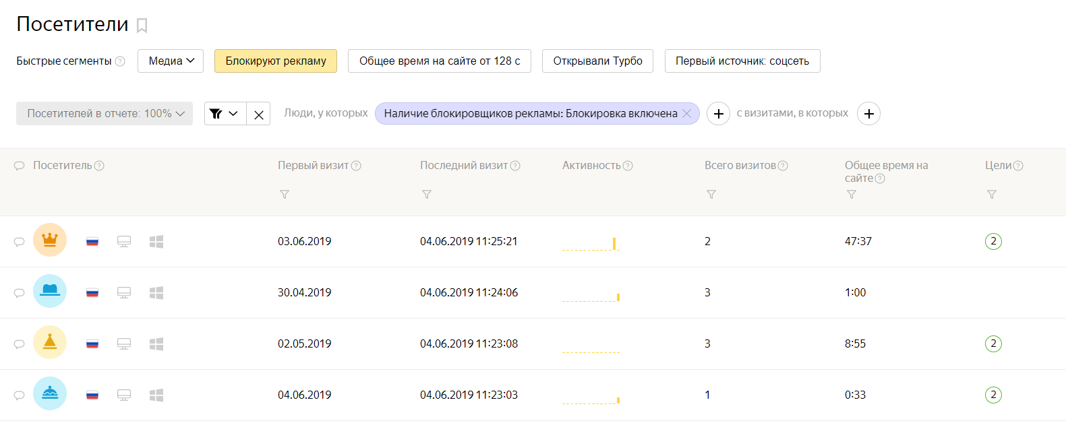The image size is (1066, 425).
Task: Show help for Активность column
Action: tap(628, 166)
